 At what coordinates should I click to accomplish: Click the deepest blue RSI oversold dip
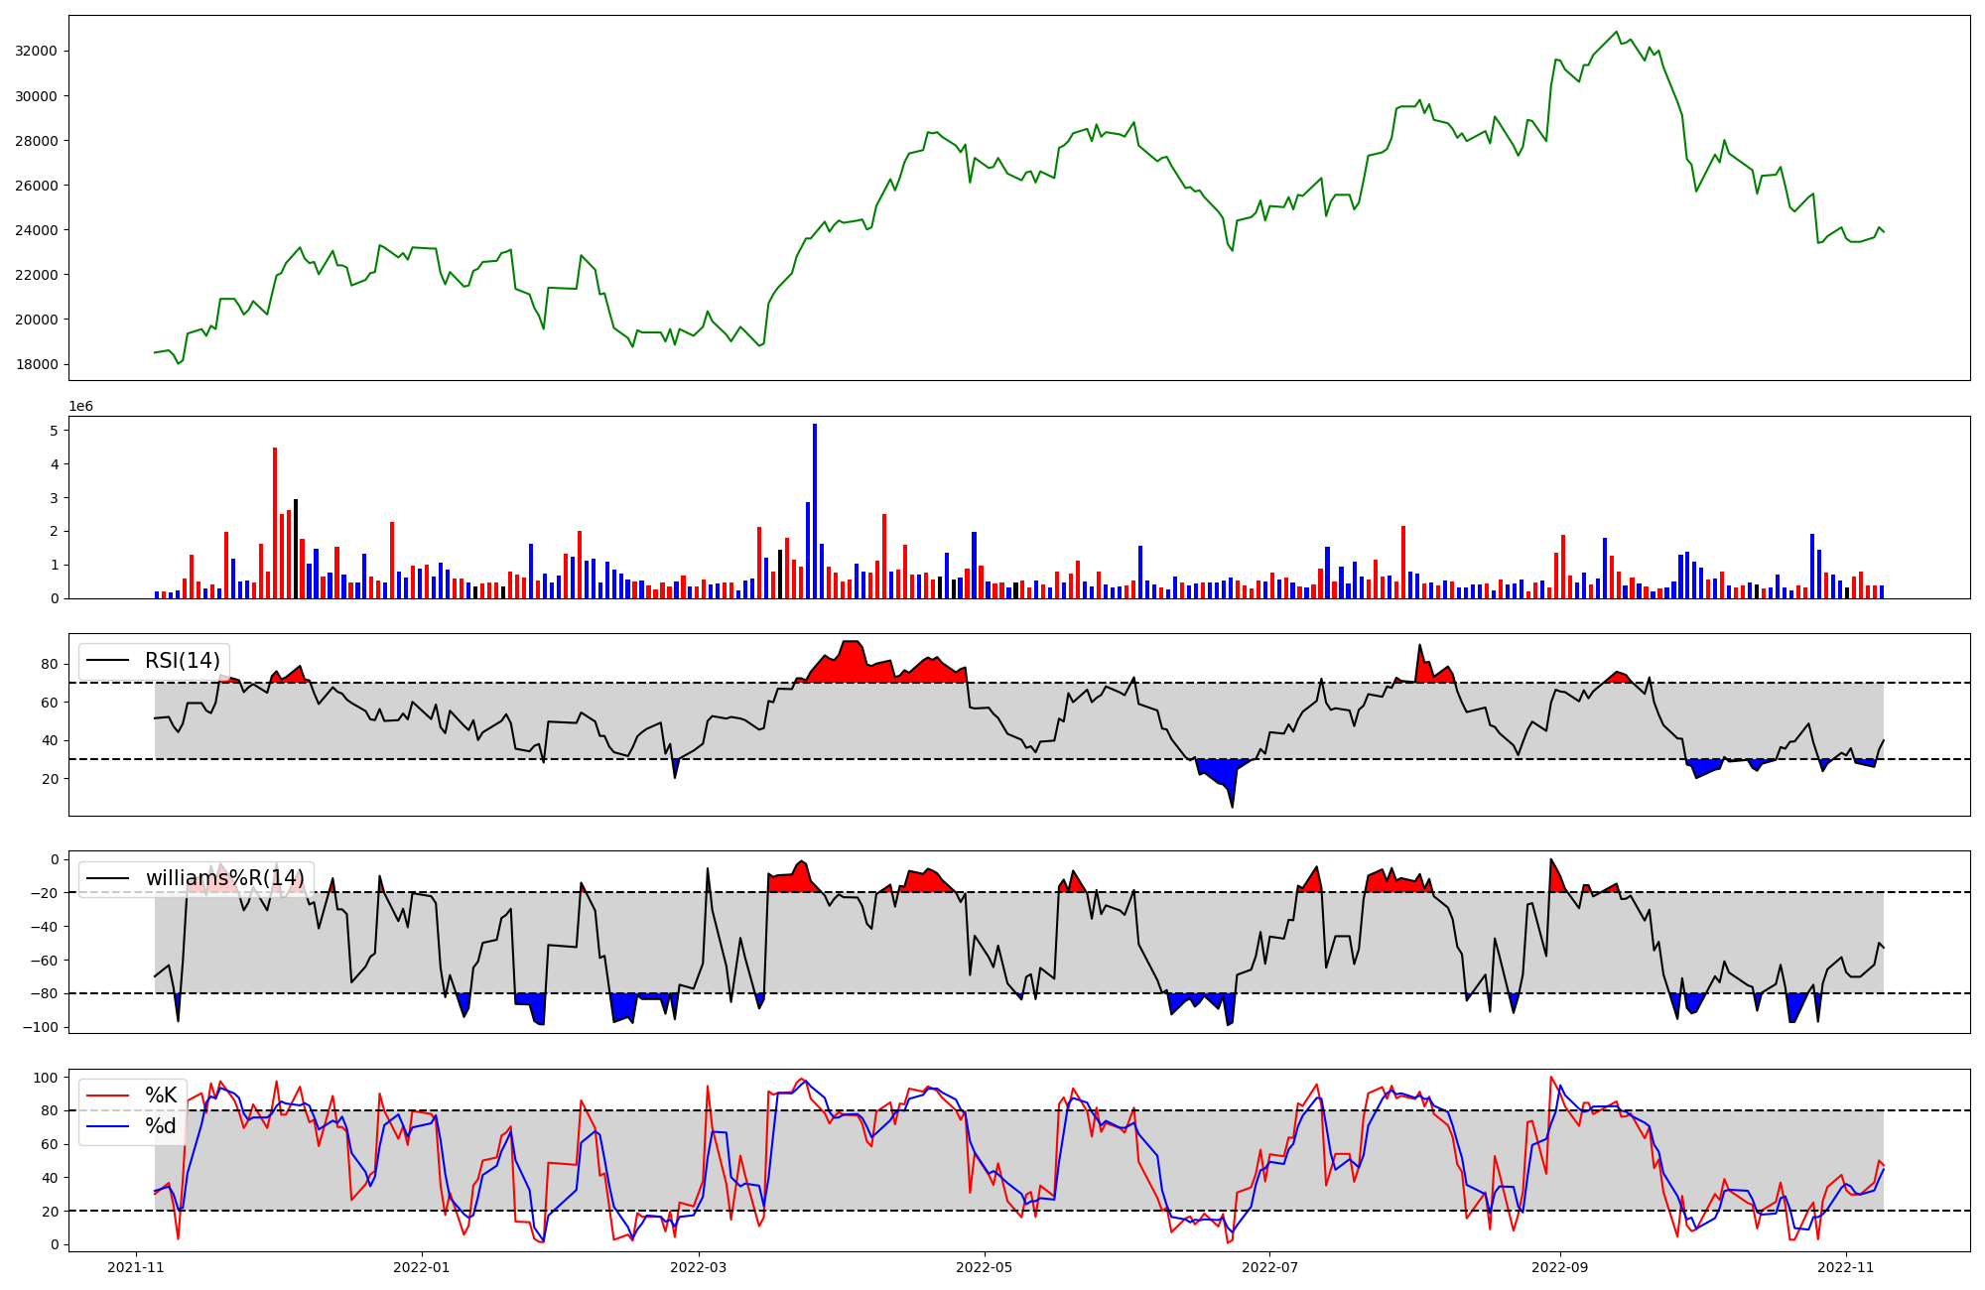[x=1232, y=794]
